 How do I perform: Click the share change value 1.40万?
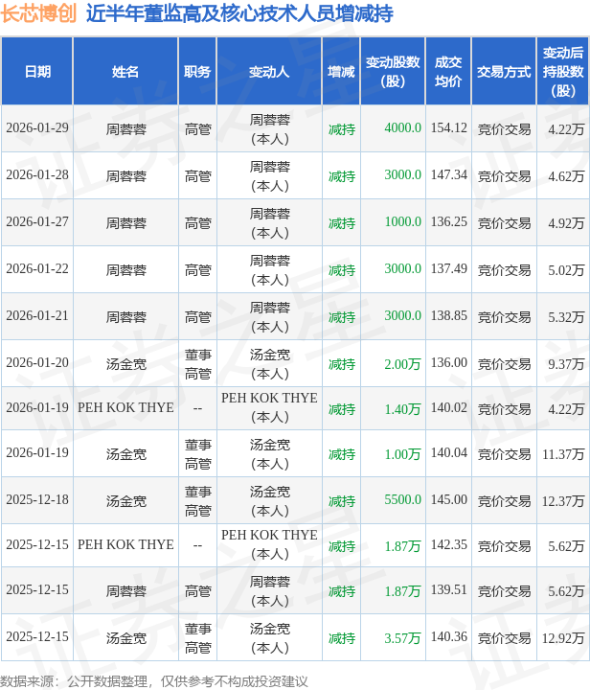pyautogui.click(x=402, y=409)
